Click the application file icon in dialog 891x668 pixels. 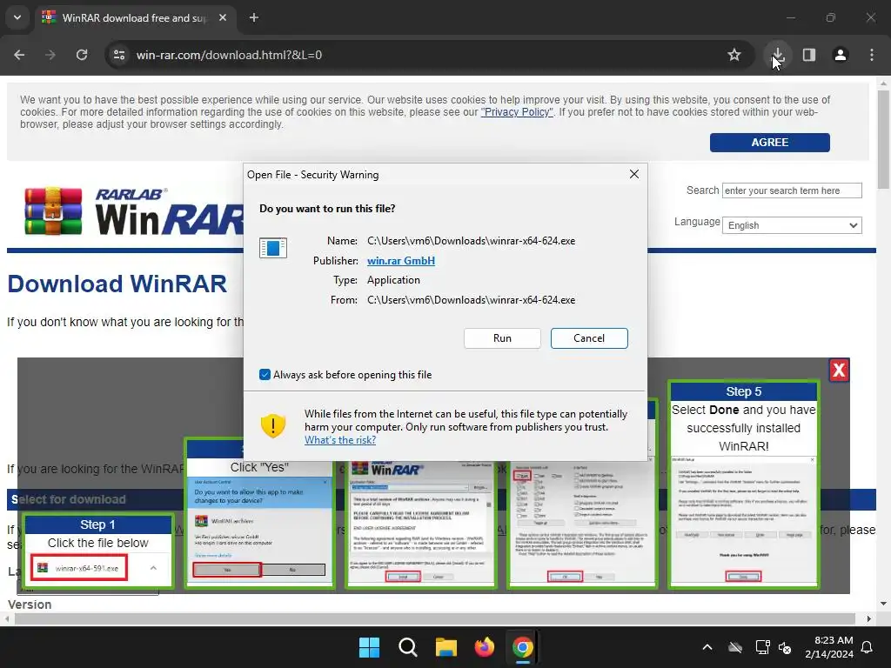272,248
